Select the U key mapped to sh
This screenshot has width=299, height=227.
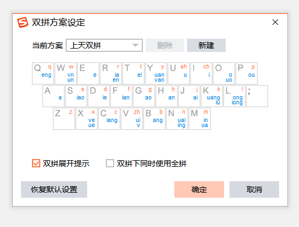pyautogui.click(x=179, y=73)
